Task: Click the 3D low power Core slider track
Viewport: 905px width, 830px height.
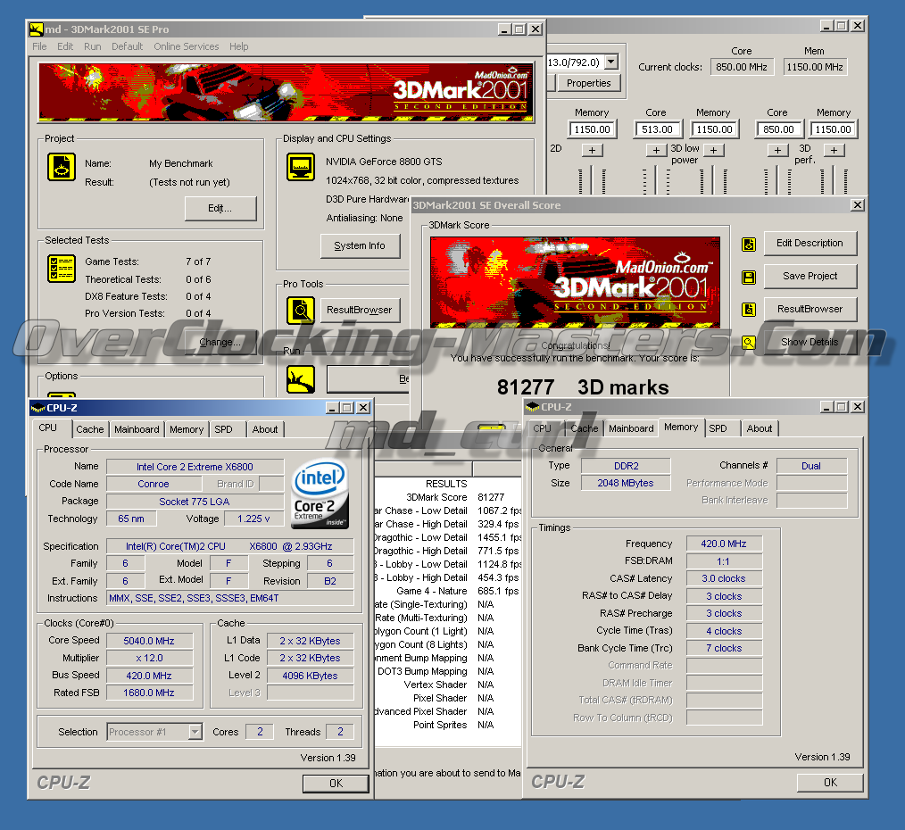Action: pyautogui.click(x=656, y=180)
